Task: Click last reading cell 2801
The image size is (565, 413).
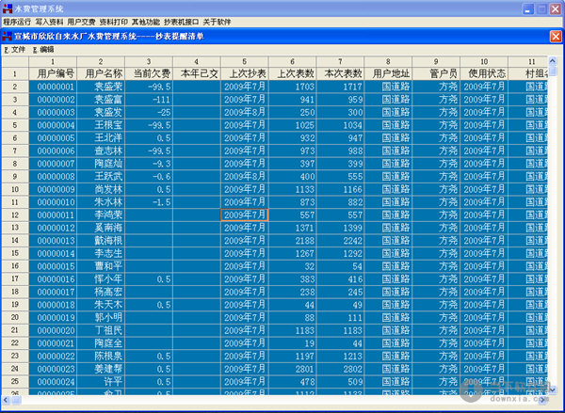Action: pos(293,369)
